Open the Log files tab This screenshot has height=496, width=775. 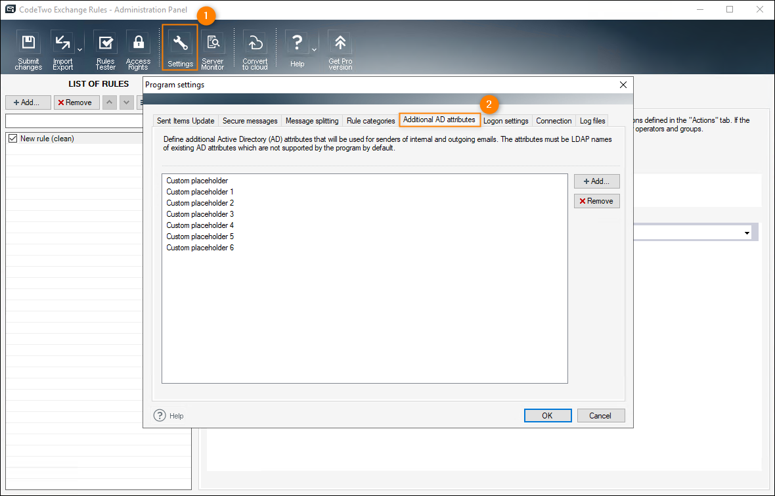tap(592, 121)
